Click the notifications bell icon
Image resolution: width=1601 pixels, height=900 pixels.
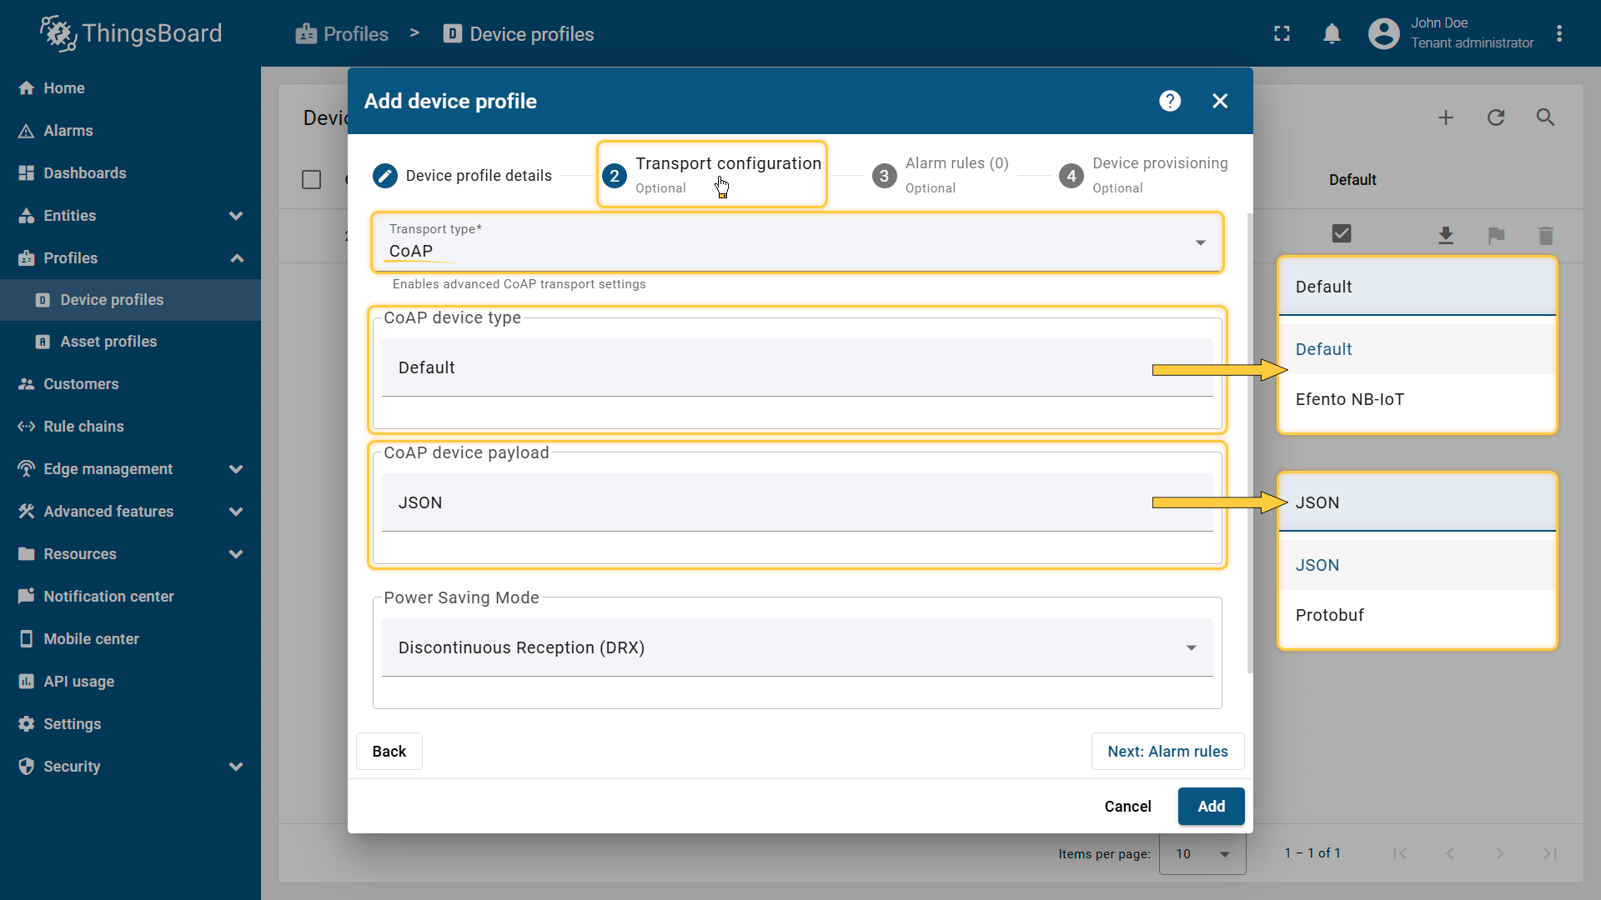1332,34
